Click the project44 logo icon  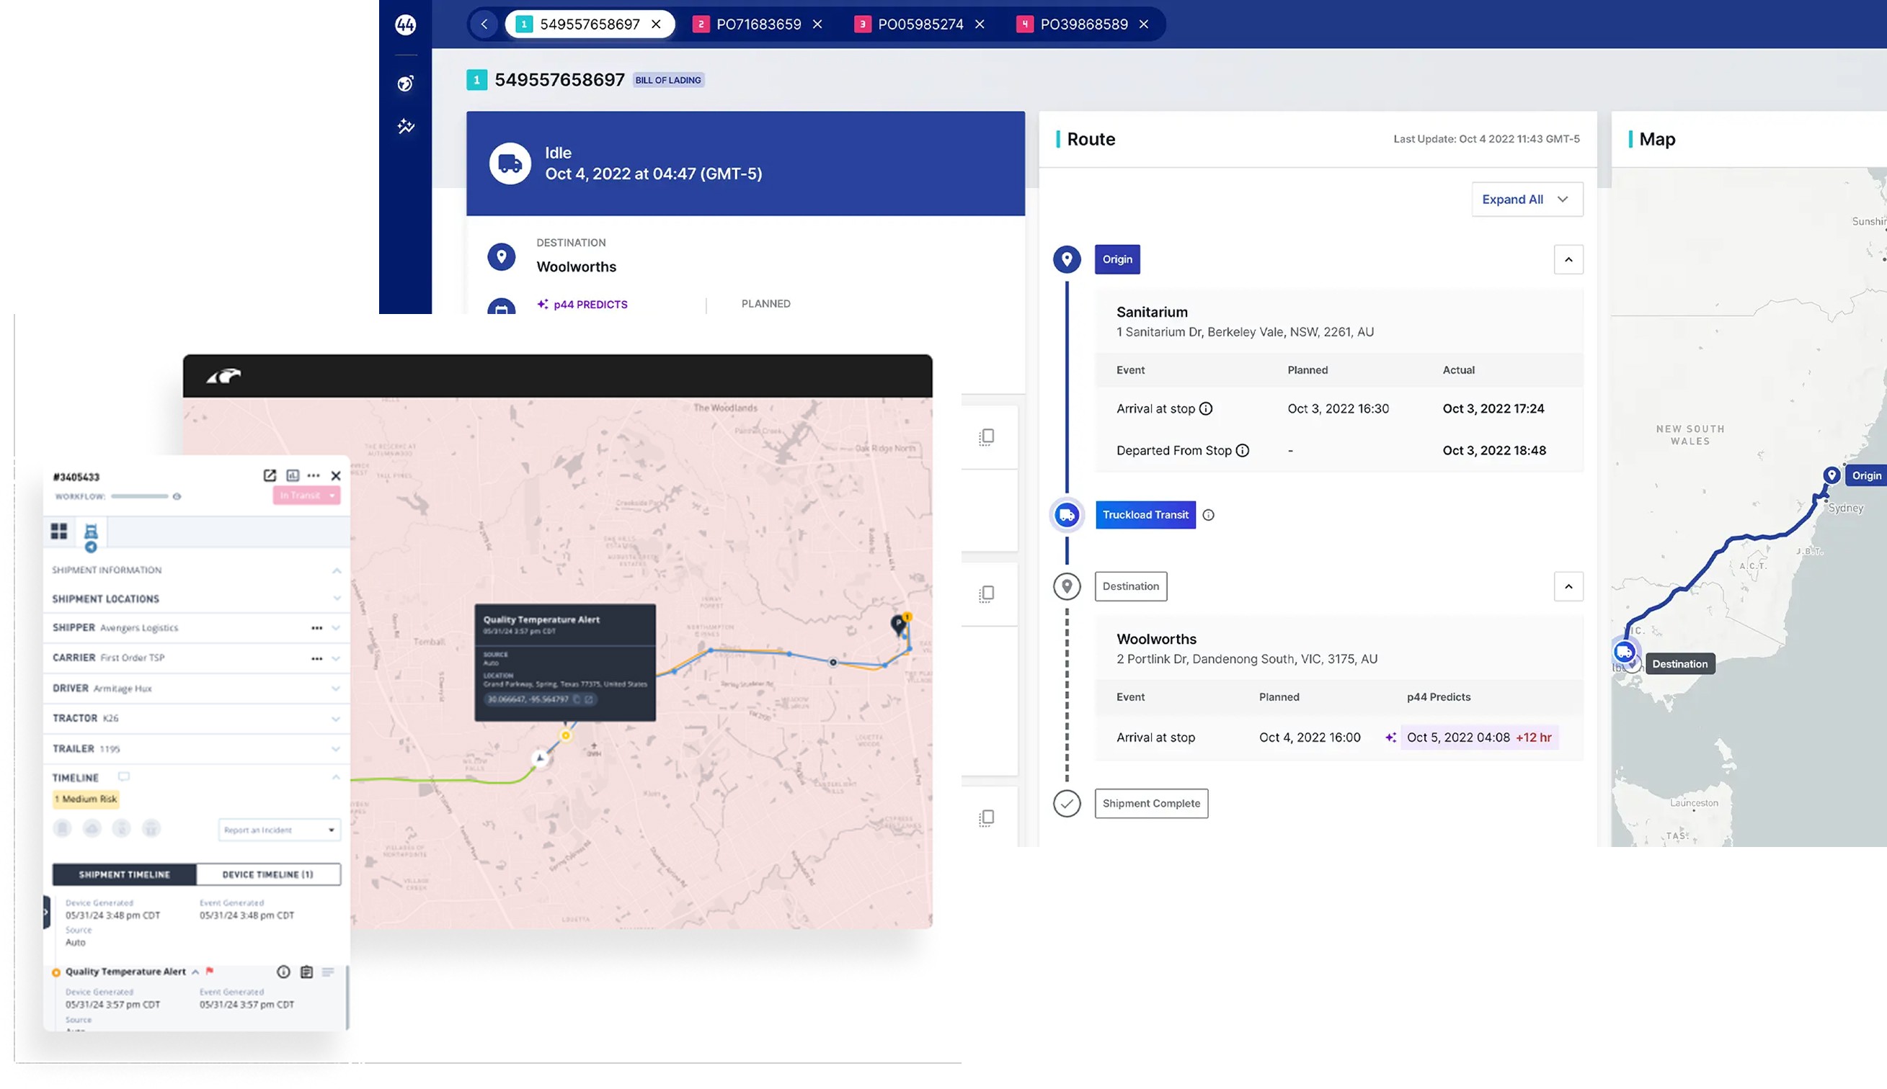[405, 24]
